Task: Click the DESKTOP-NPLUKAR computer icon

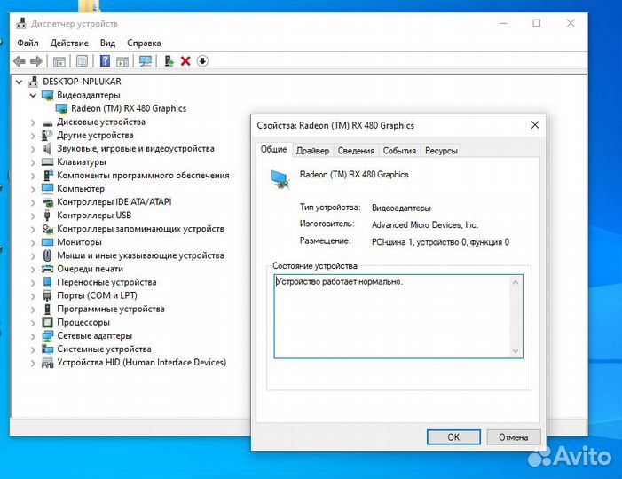Action: (34, 82)
